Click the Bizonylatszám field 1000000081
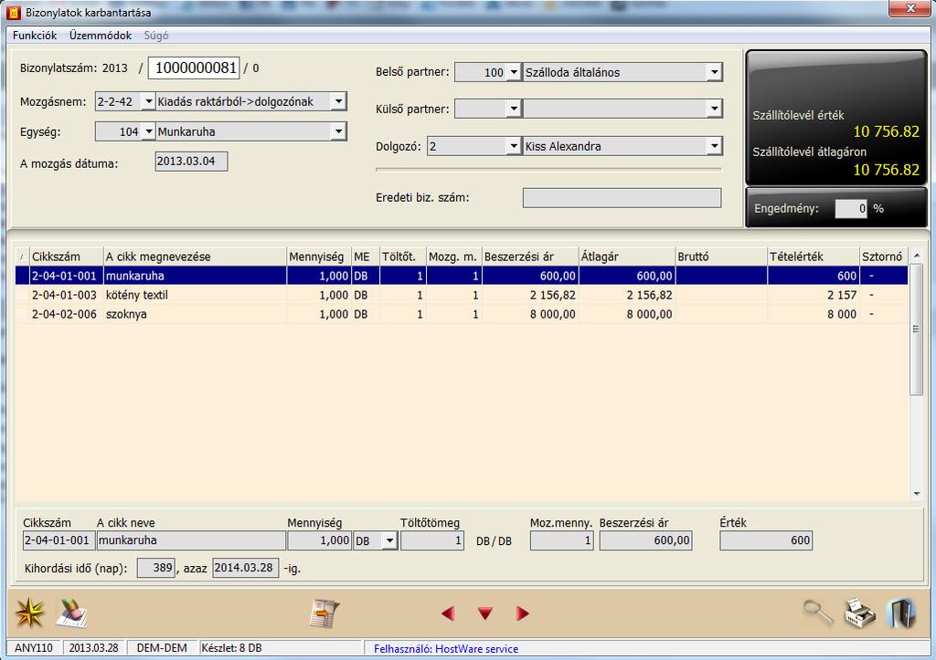The width and height of the screenshot is (936, 660). (194, 68)
